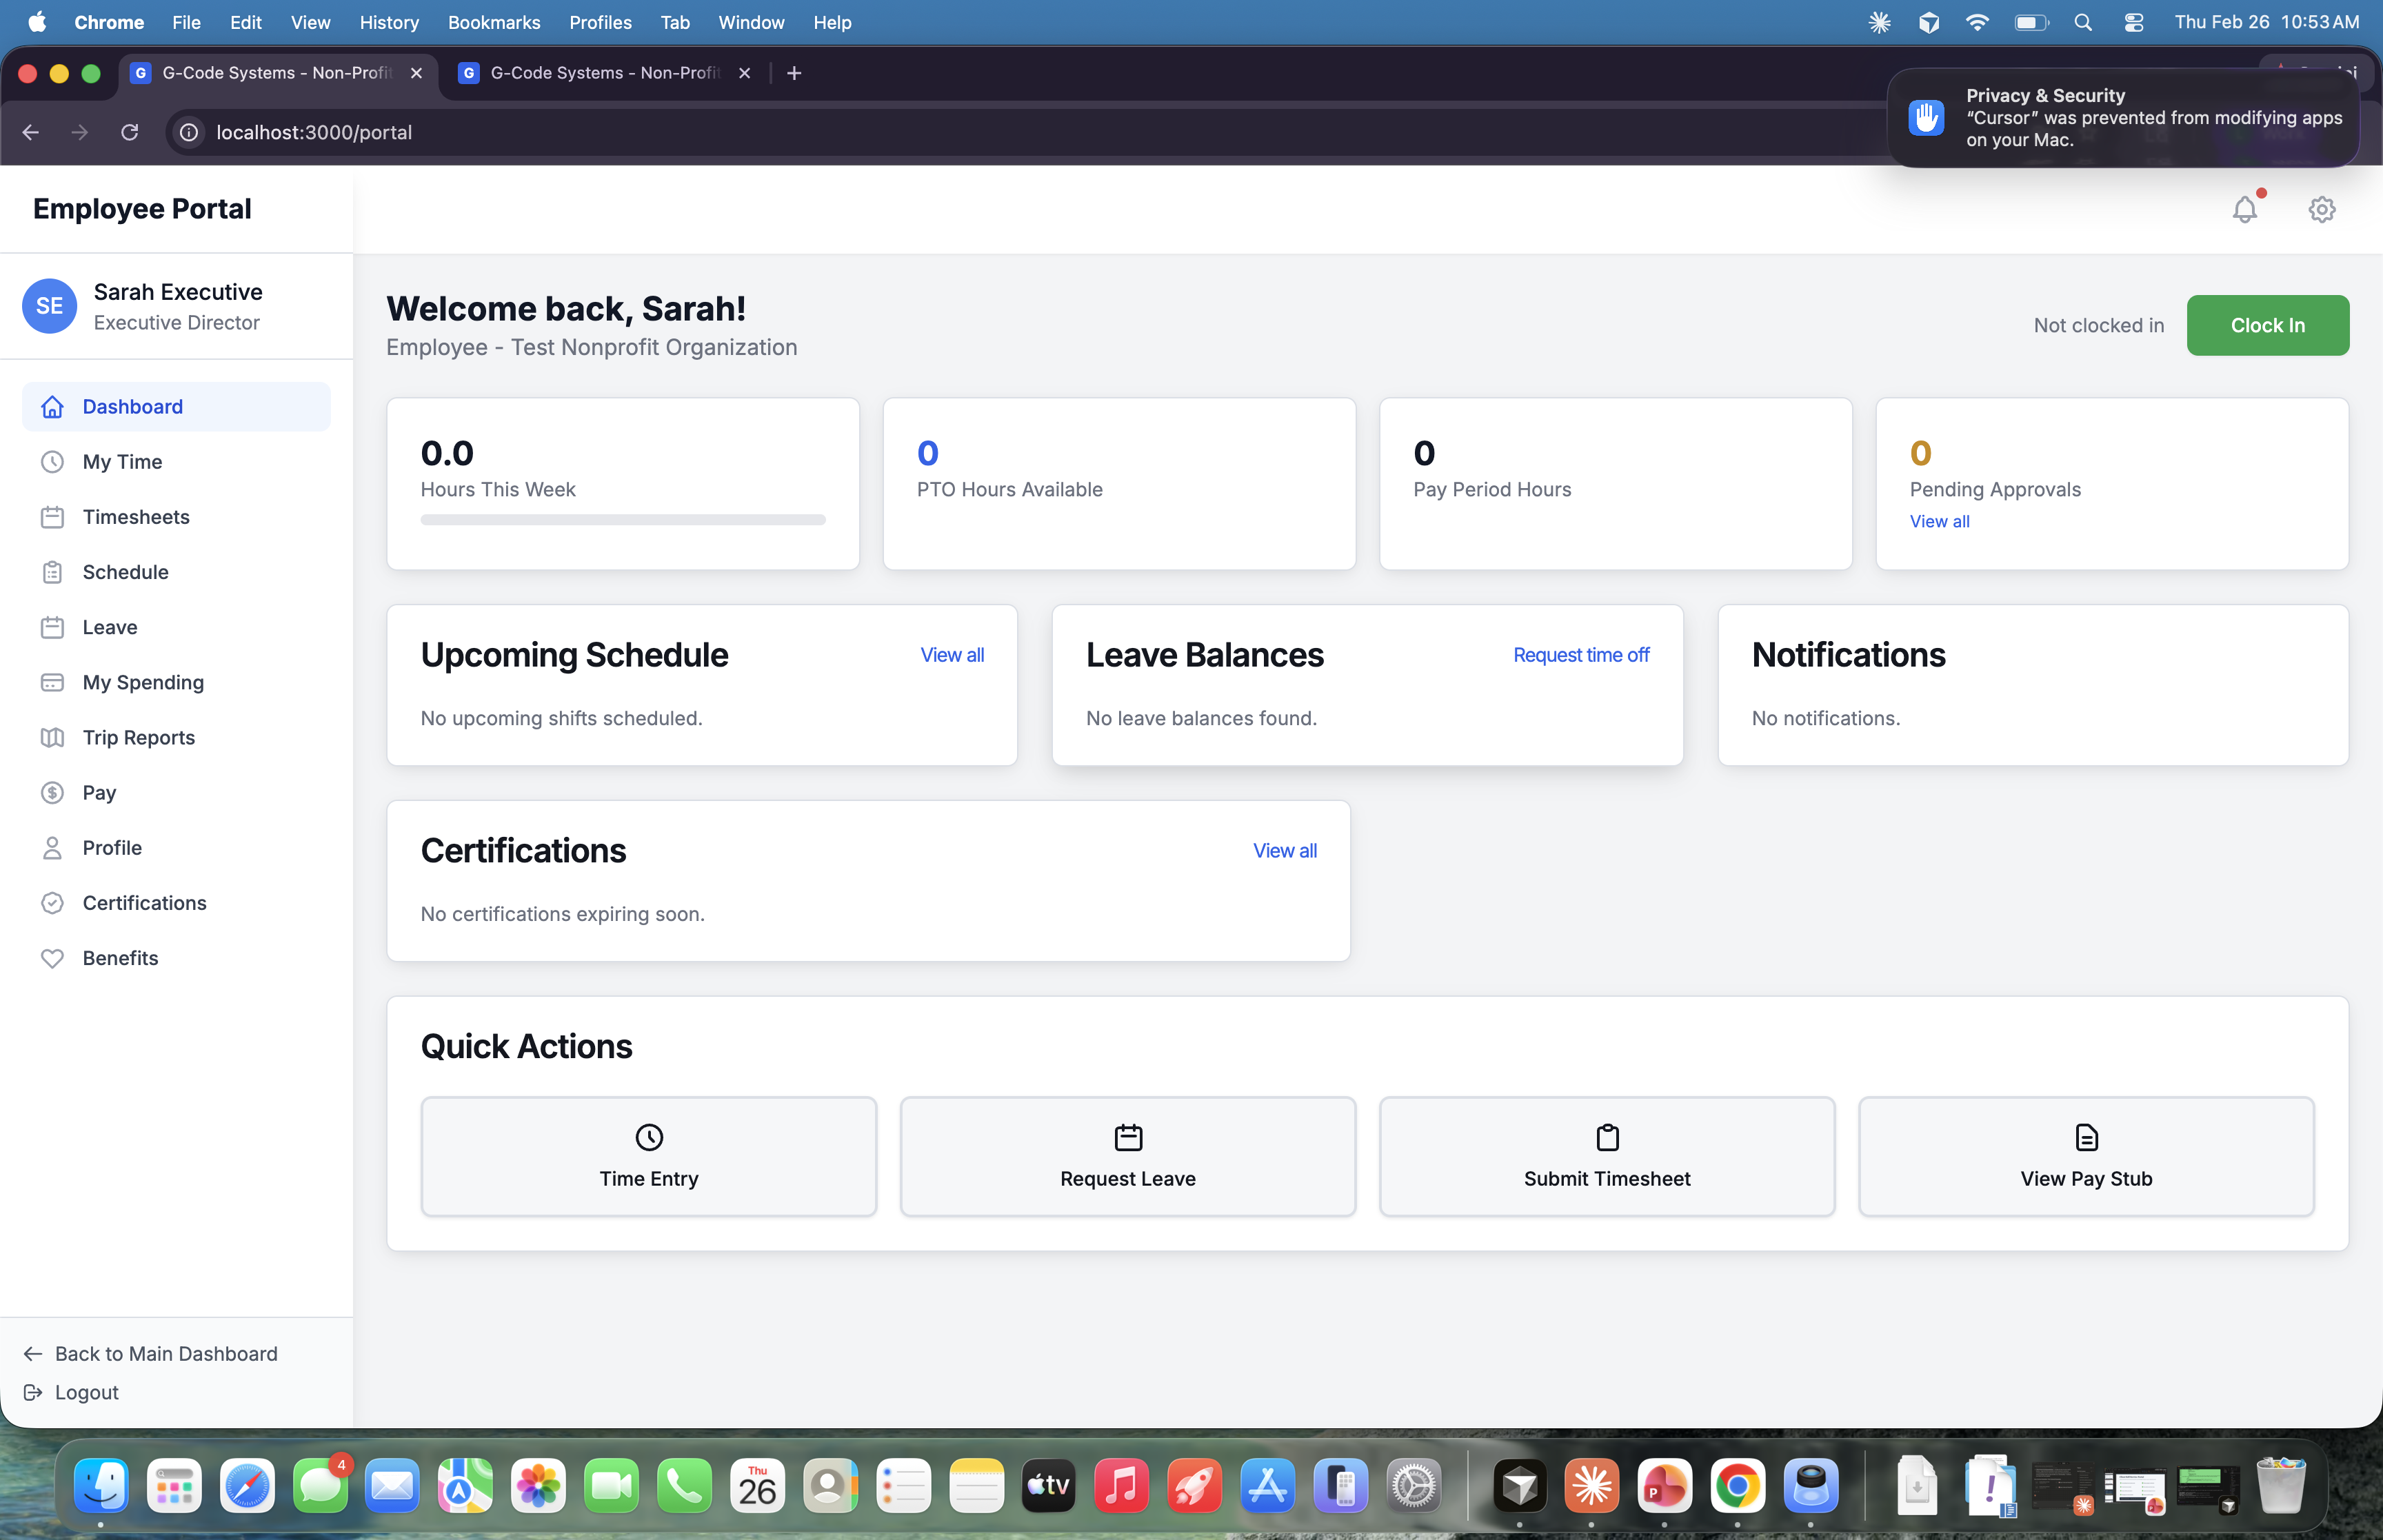Click Request time off in Leave Balances
The width and height of the screenshot is (2383, 1540).
click(1580, 654)
